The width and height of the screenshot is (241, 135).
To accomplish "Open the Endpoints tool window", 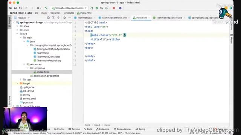I will click(x=103, y=129).
